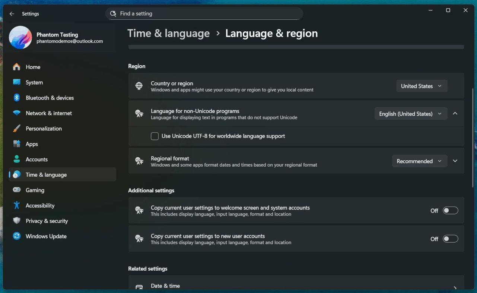The height and width of the screenshot is (293, 477).
Task: Click the globe icon for Country or region
Action: point(139,86)
